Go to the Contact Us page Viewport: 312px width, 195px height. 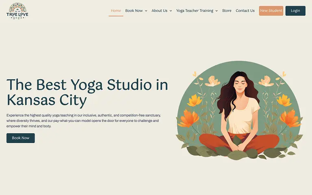pos(245,11)
